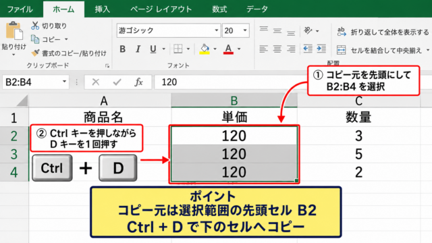The height and width of the screenshot is (243, 432).
Task: Open the paste options dropdown arrow
Action: [13, 55]
